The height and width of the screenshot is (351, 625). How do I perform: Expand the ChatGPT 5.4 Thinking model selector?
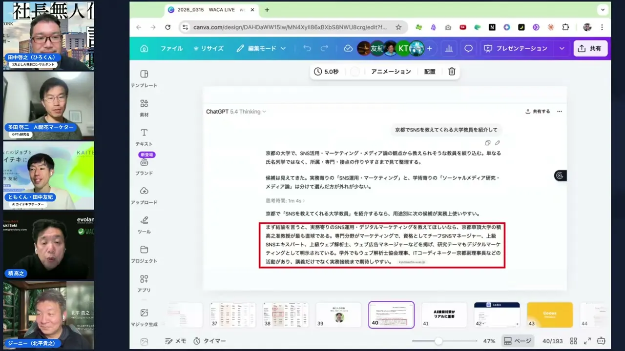pyautogui.click(x=236, y=112)
